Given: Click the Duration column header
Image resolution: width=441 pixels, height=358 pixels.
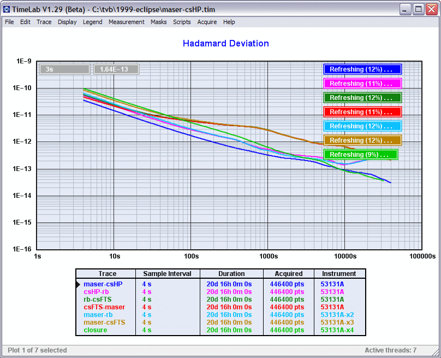Looking at the screenshot, I should [231, 274].
